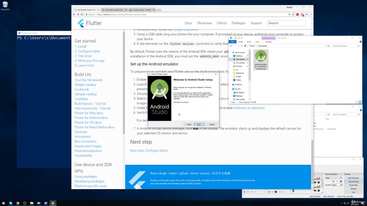The height and width of the screenshot is (206, 367).
Task: Open the 'hardware acceleration' link
Action: point(249,108)
